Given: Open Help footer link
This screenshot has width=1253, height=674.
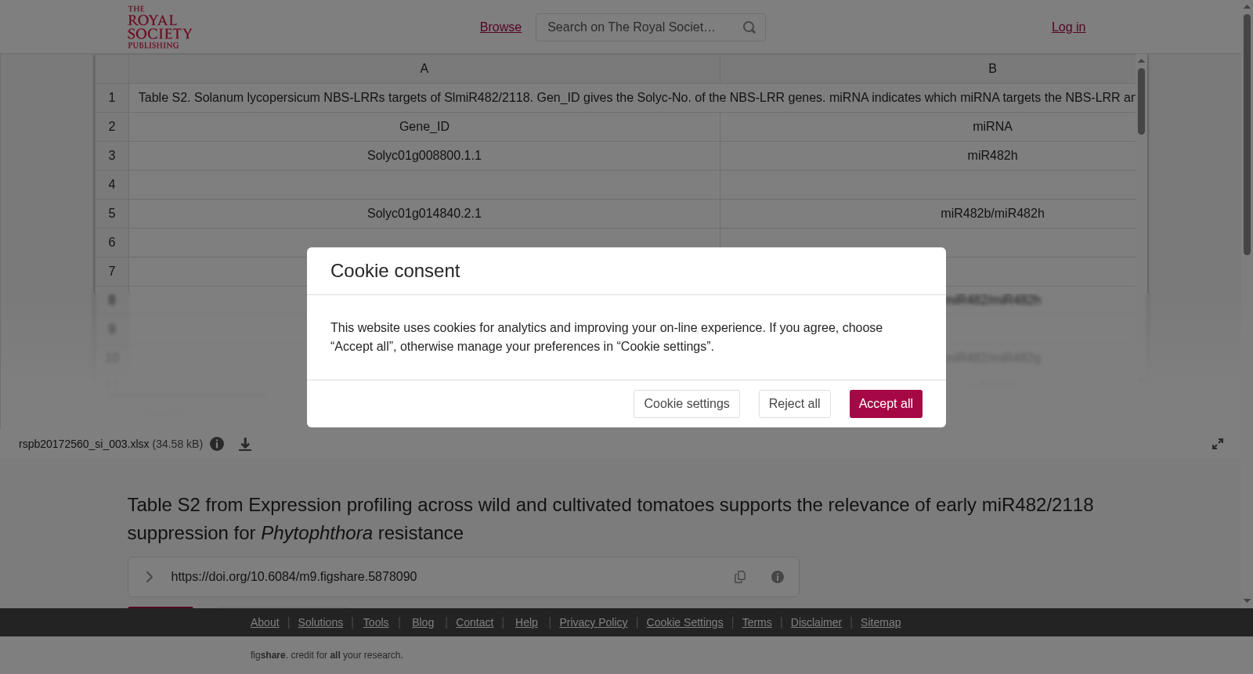Looking at the screenshot, I should tap(526, 622).
